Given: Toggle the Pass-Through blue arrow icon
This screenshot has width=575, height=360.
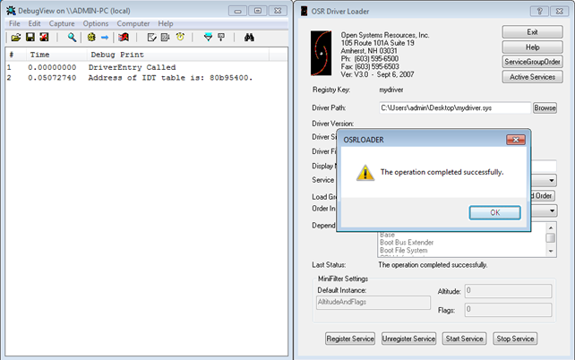Looking at the screenshot, I should tap(104, 38).
